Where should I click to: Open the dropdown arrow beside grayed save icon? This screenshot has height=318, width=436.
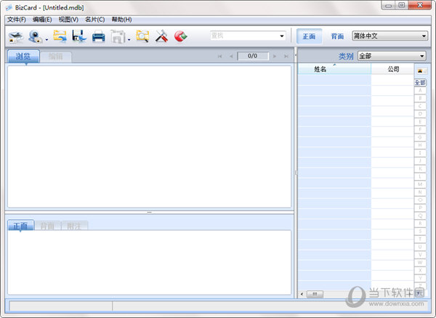129,40
